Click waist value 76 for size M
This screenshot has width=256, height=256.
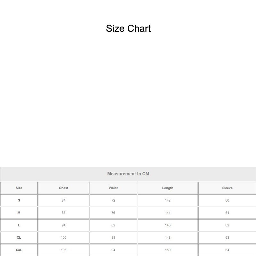[113, 213]
